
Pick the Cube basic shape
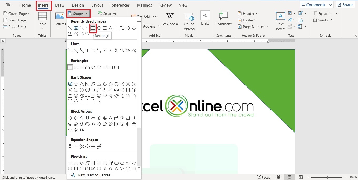[x=134, y=90]
